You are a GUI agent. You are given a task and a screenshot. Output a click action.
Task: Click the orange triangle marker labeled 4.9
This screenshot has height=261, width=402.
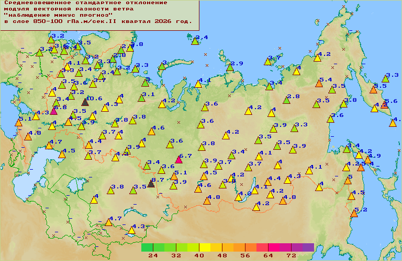click(x=368, y=160)
